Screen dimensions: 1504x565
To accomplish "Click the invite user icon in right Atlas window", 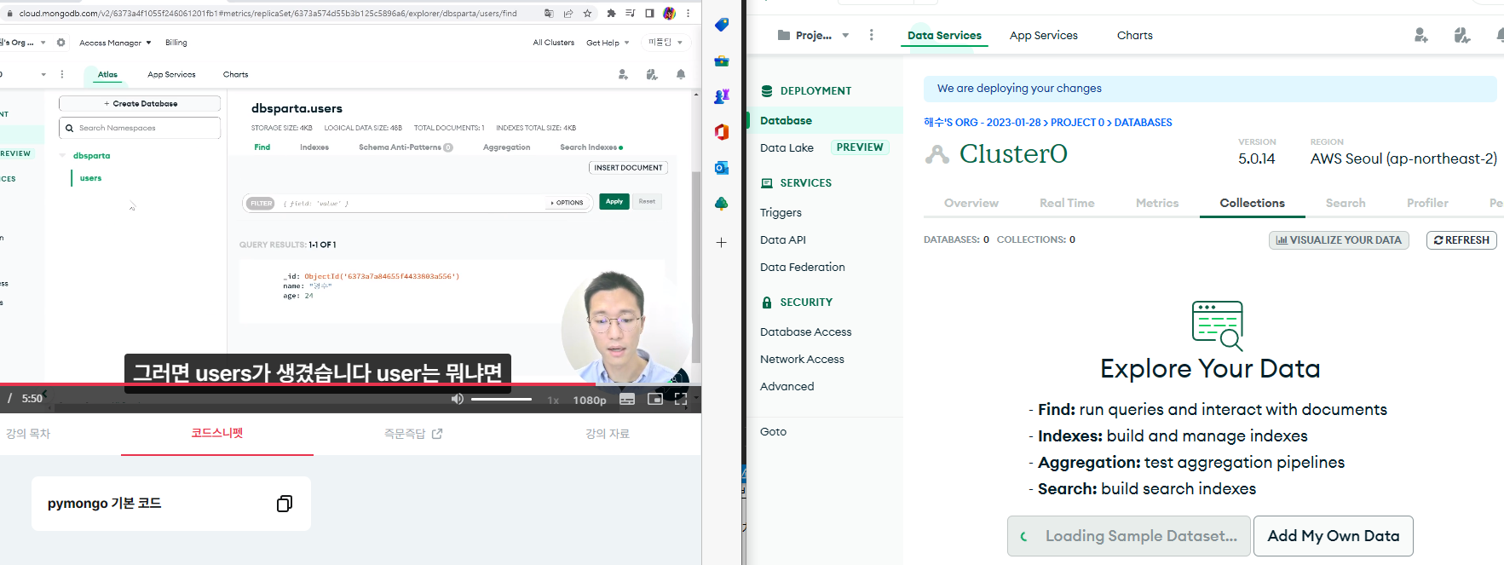I will [x=1420, y=35].
